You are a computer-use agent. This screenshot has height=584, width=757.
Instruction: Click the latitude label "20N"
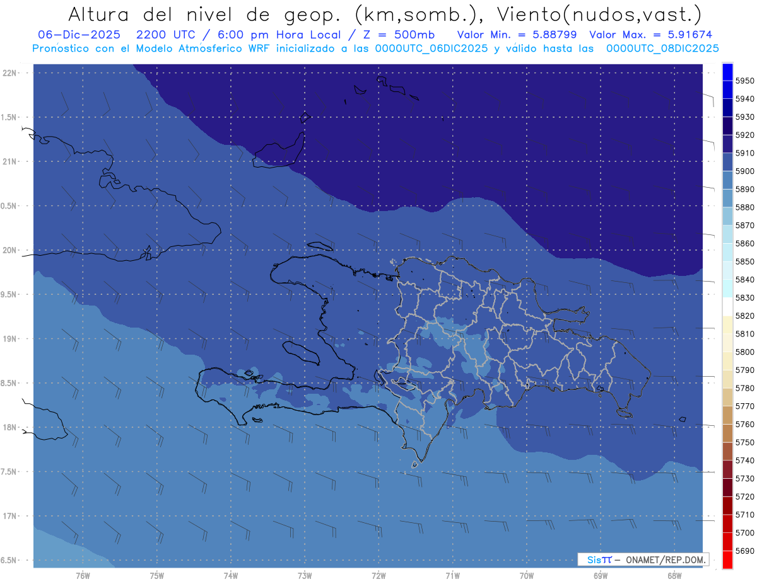9,250
